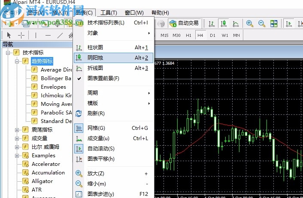The width and height of the screenshot is (303, 198).
Task: Click the signals icon beside AutoTrading
Action: [x=161, y=24]
